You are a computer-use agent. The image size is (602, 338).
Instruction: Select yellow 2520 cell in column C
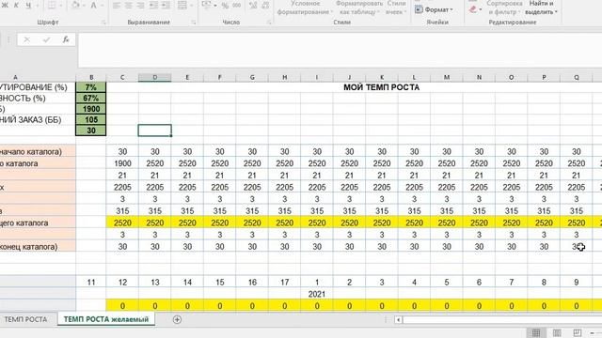point(122,223)
